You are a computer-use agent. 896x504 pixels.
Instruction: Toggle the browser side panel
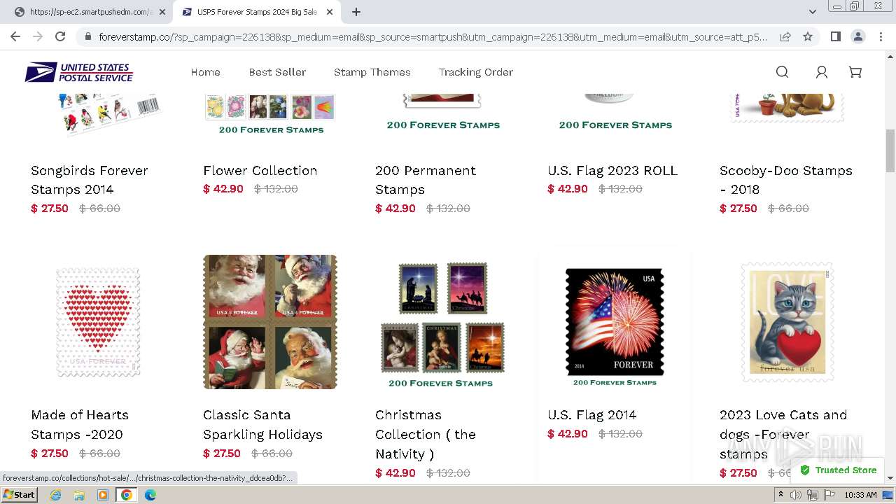pyautogui.click(x=835, y=36)
